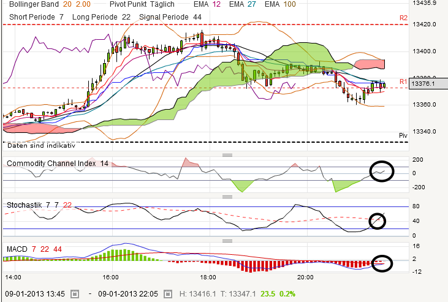Grab the divider handle above Commodity Channel Index
Image resolution: width=448 pixels, height=302 pixels.
point(227,155)
